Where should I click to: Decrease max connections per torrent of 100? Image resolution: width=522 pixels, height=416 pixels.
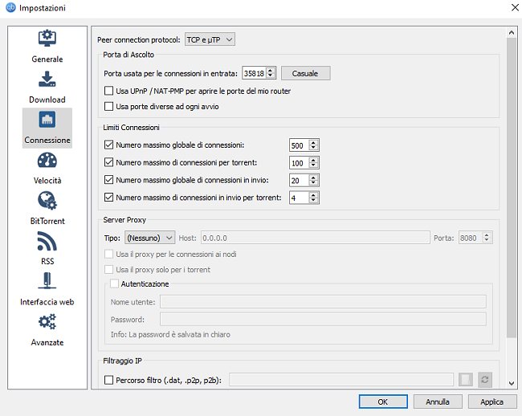coord(313,165)
